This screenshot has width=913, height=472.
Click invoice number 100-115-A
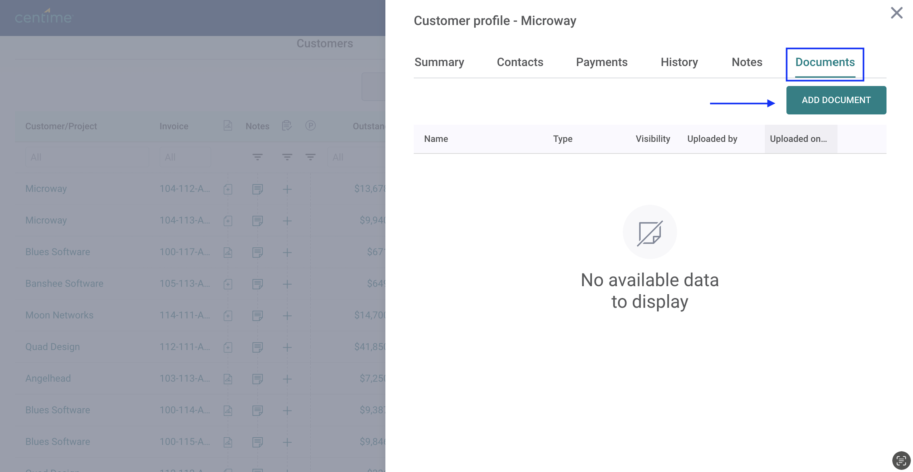coord(184,442)
